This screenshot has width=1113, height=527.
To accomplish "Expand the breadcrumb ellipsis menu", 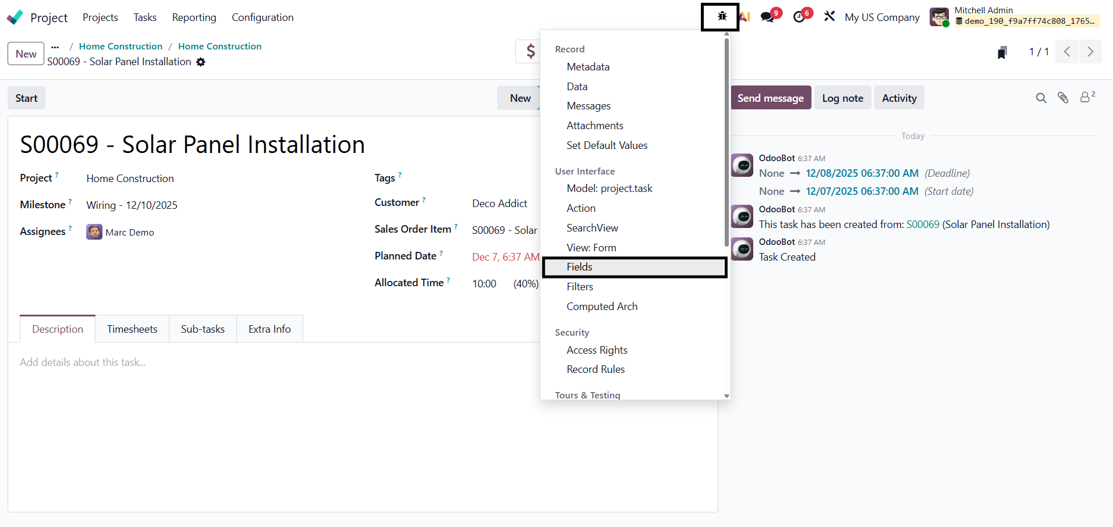I will pos(55,47).
